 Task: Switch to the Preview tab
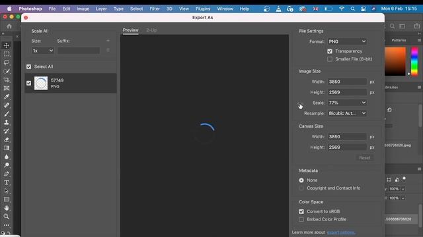(x=131, y=30)
